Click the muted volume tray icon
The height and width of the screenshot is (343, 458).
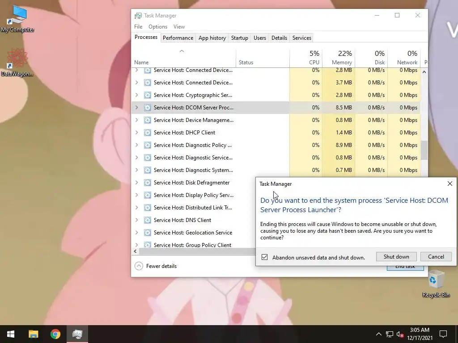click(x=400, y=334)
